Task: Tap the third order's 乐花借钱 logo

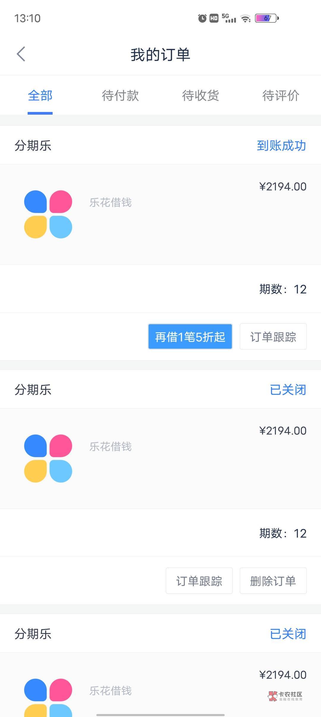Action: coord(48,697)
